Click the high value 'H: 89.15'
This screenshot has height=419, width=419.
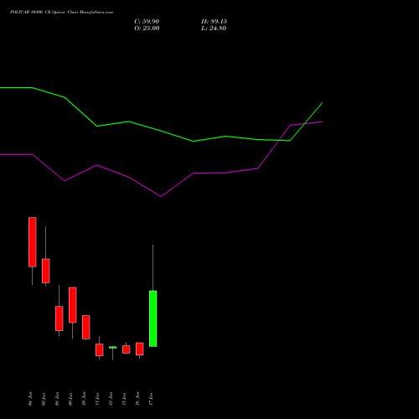pos(214,22)
